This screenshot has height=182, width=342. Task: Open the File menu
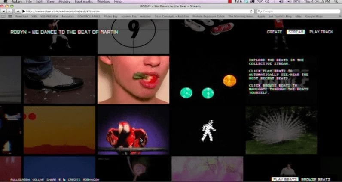pos(29,2)
